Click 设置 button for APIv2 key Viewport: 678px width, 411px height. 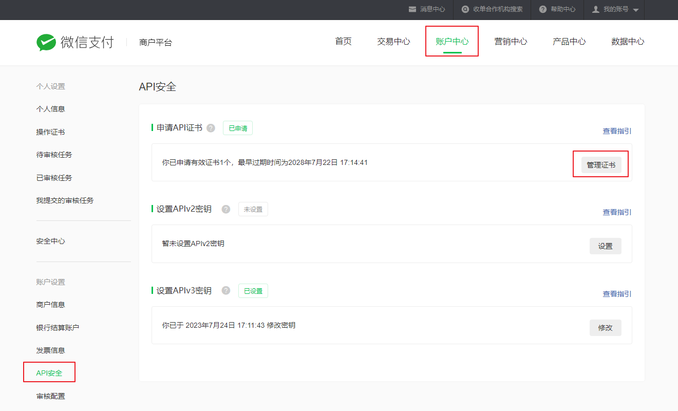(605, 246)
